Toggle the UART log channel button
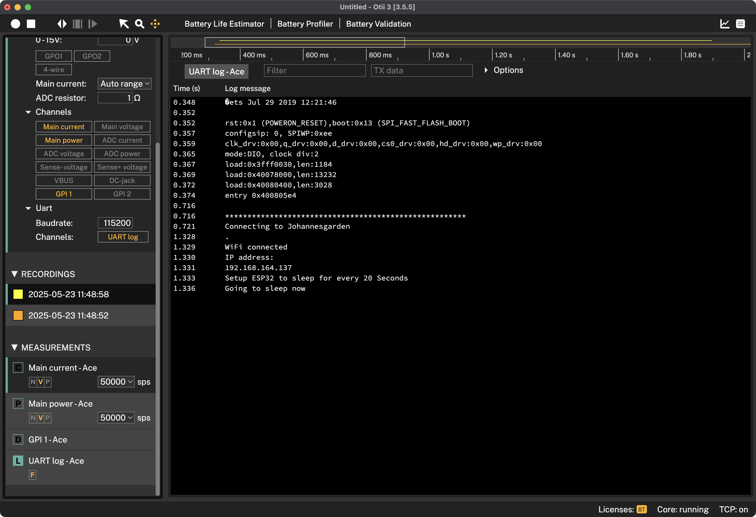Screen dimensions: 756x517 coord(123,237)
